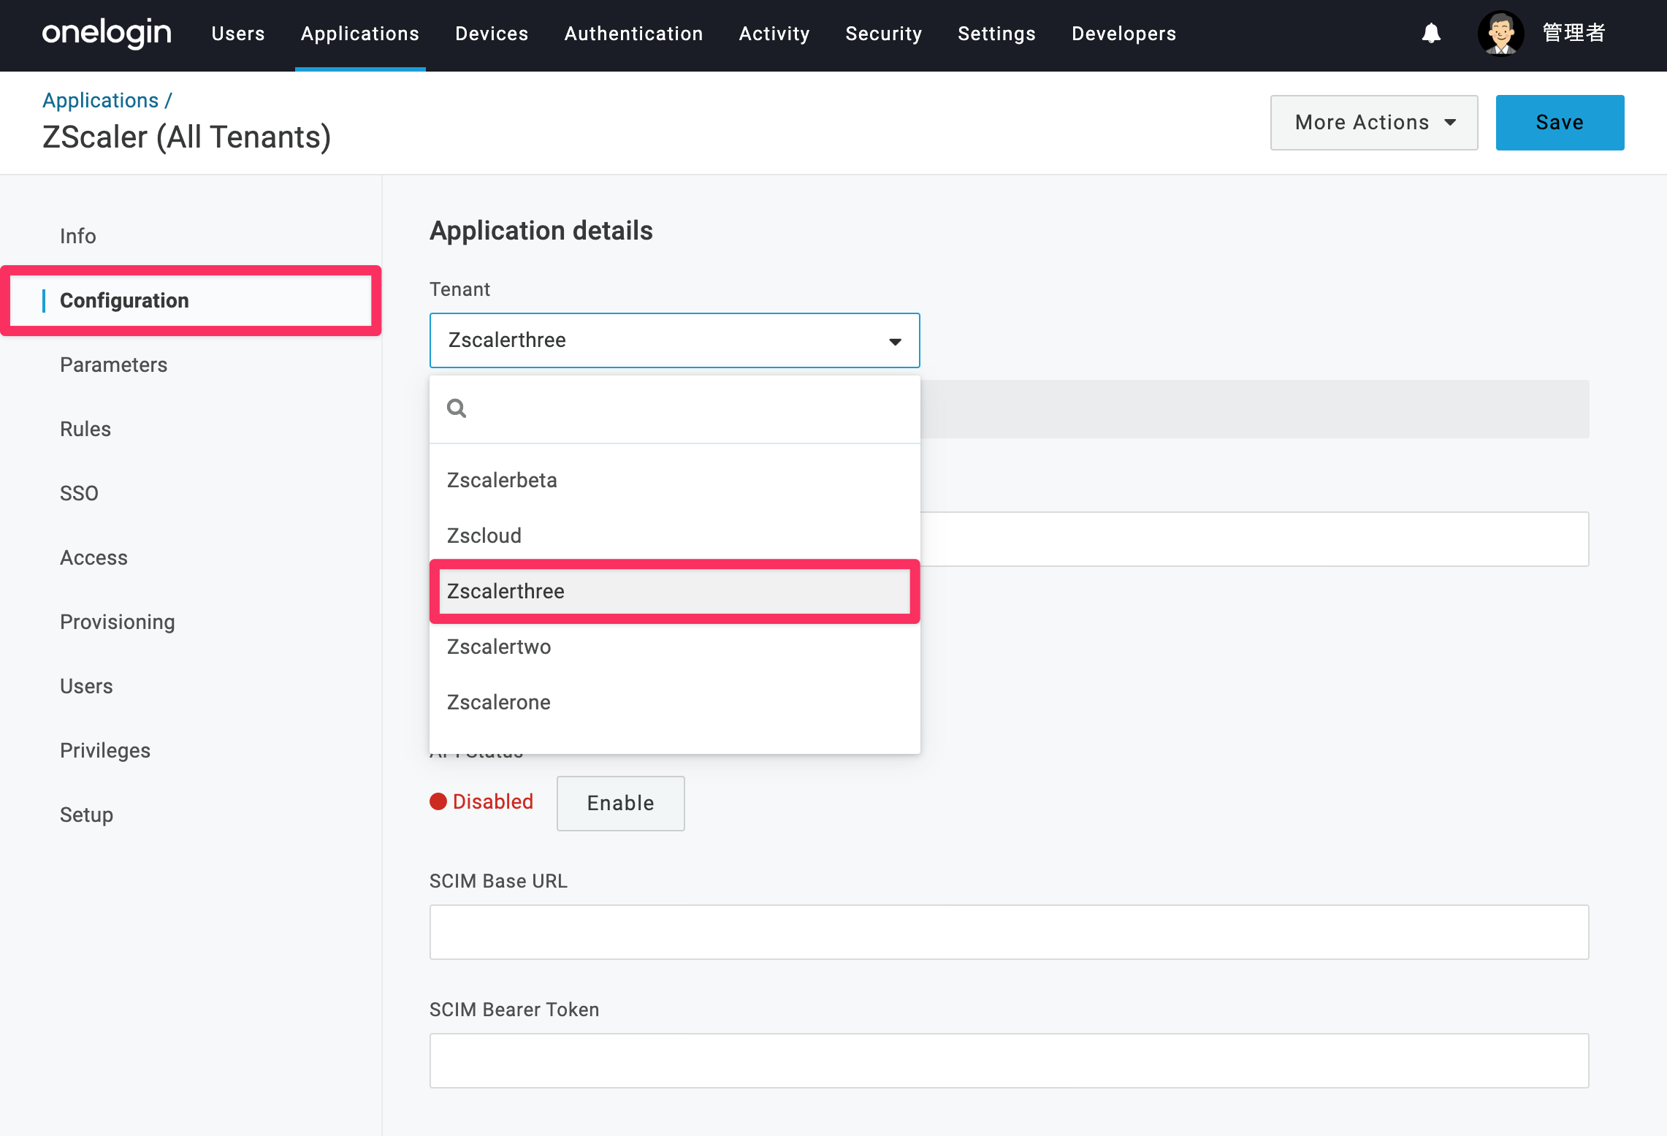Click the red Disabled status indicator
The height and width of the screenshot is (1136, 1667).
point(481,802)
